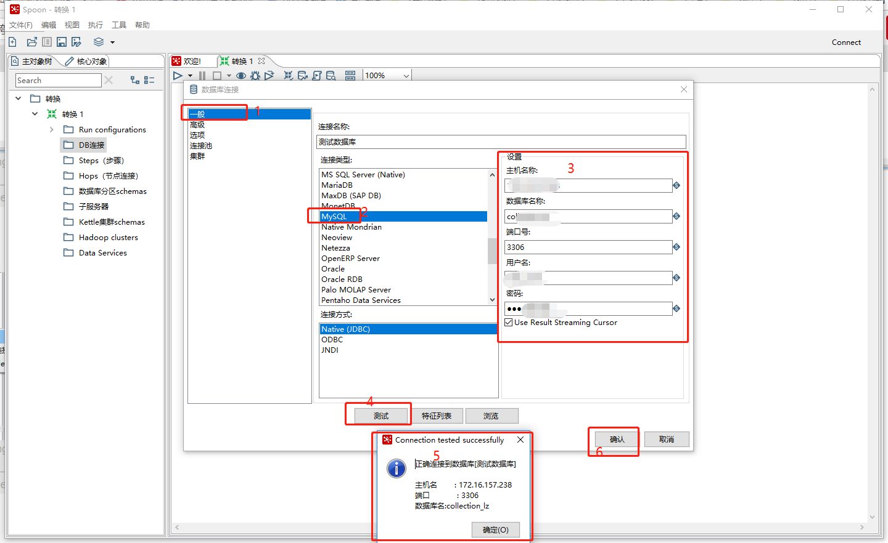Preview the transformation with eye icon
The width and height of the screenshot is (888, 543).
click(x=241, y=76)
